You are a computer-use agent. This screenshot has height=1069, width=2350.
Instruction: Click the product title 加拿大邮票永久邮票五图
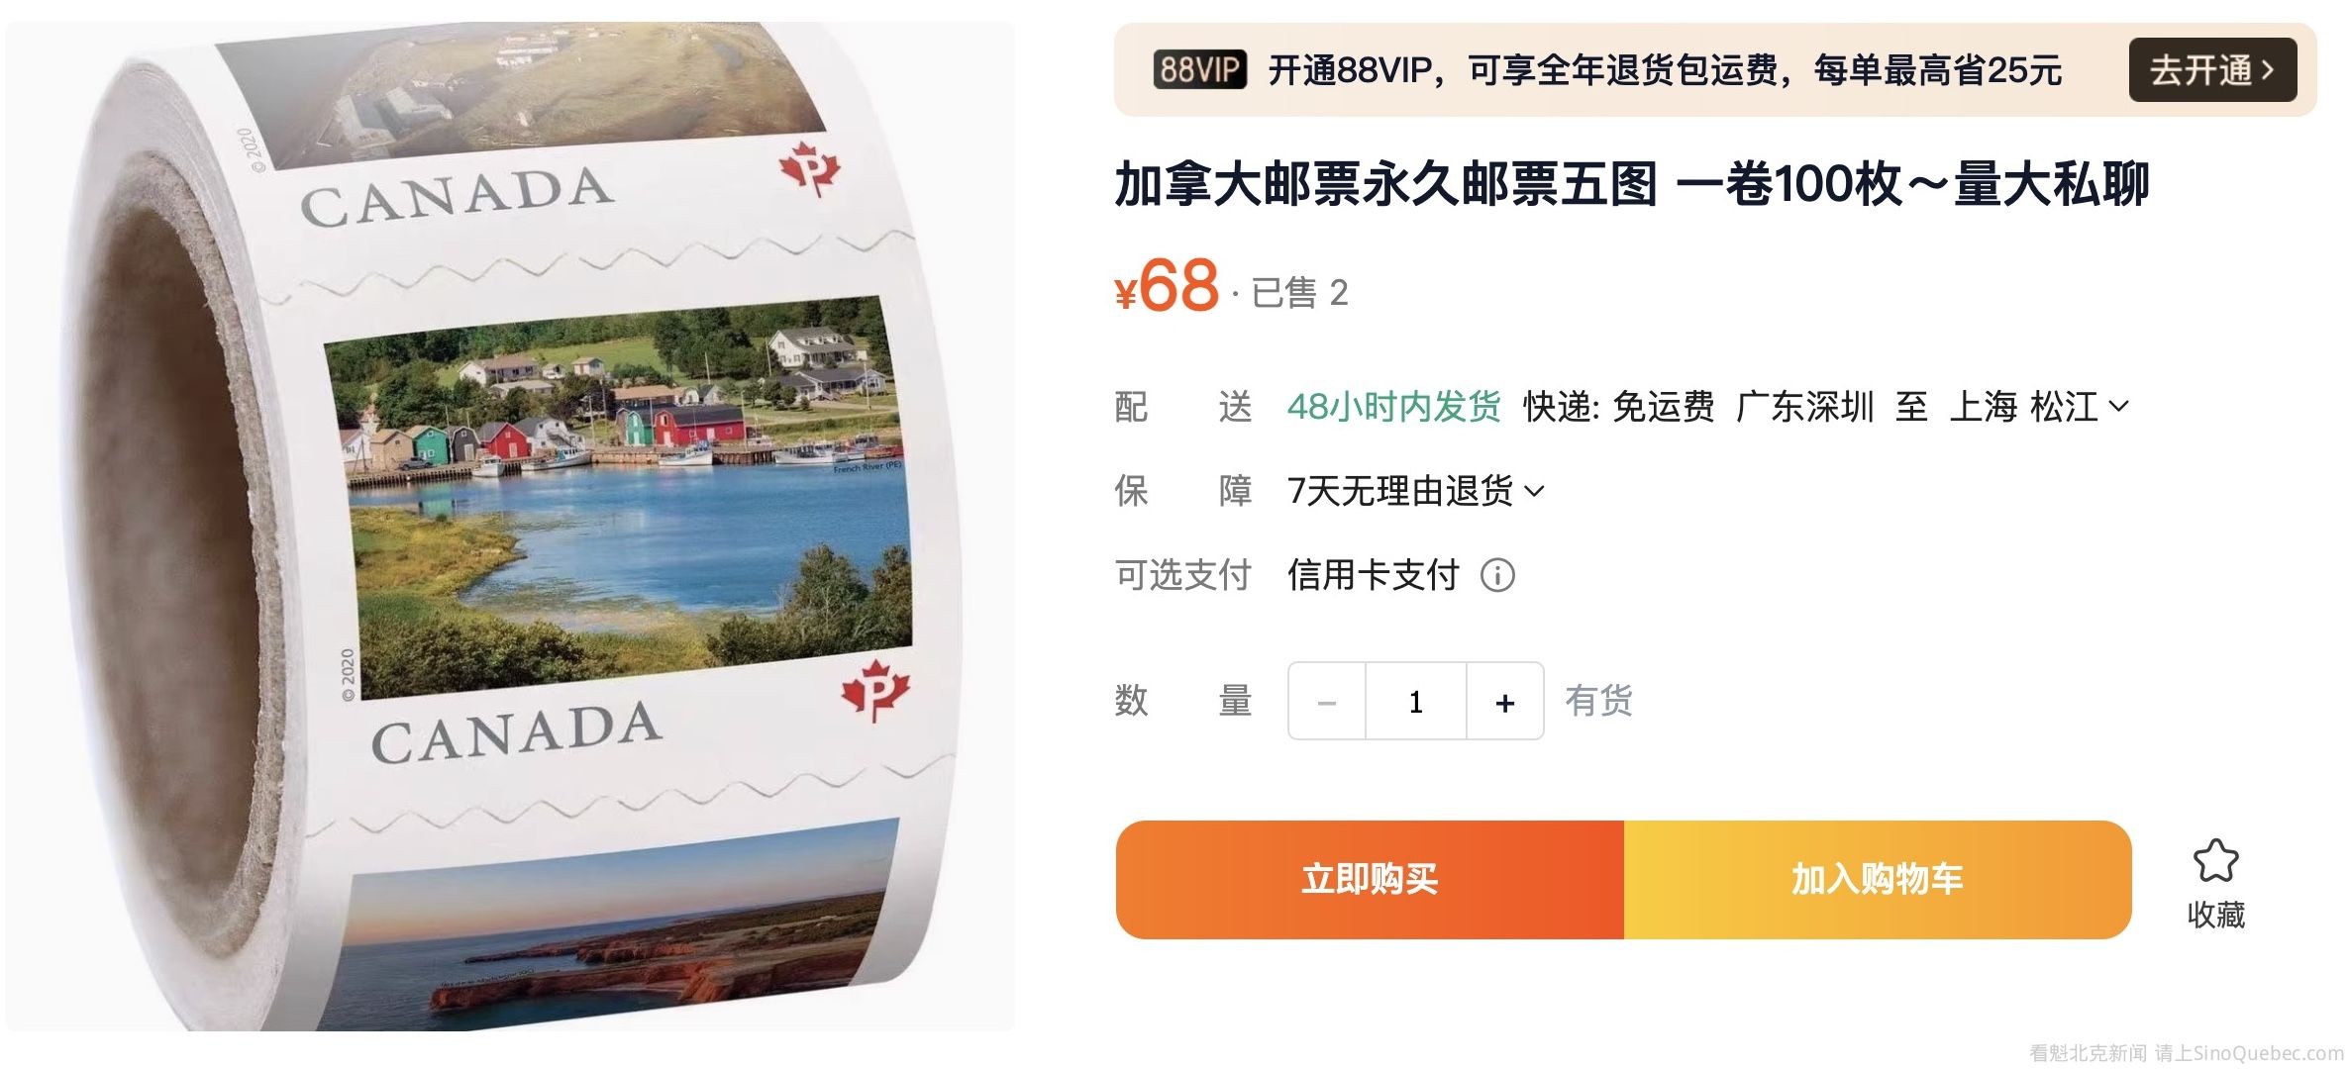(1385, 184)
